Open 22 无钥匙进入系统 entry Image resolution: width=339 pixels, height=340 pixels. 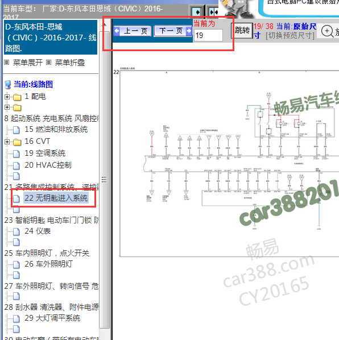(56, 198)
